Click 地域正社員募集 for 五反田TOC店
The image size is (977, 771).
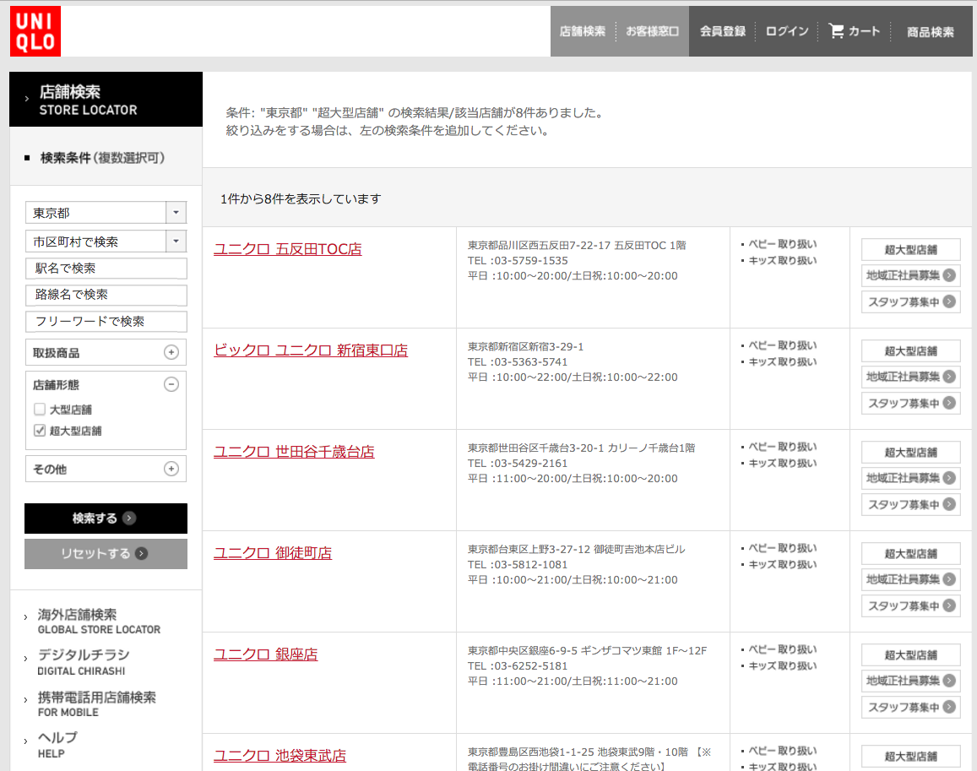[x=911, y=275]
